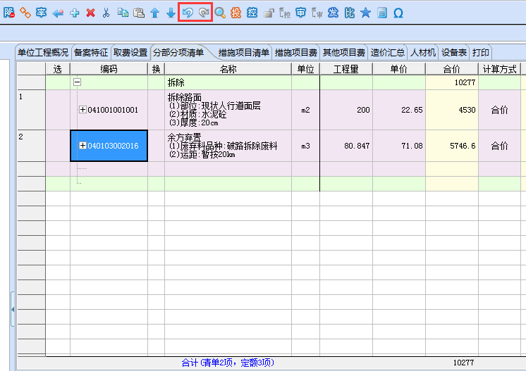The image size is (526, 371).
Task: Click unit price cell 71.08
Action: click(399, 146)
